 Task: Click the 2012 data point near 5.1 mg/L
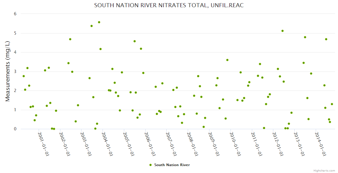tap(283, 31)
